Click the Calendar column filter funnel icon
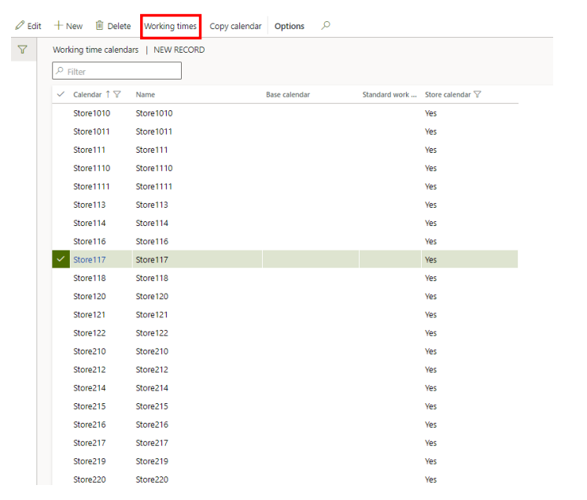 coord(117,94)
